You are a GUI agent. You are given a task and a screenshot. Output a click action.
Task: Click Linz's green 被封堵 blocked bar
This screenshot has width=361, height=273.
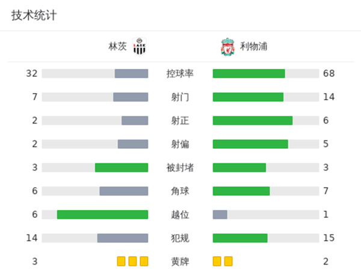tap(122, 167)
